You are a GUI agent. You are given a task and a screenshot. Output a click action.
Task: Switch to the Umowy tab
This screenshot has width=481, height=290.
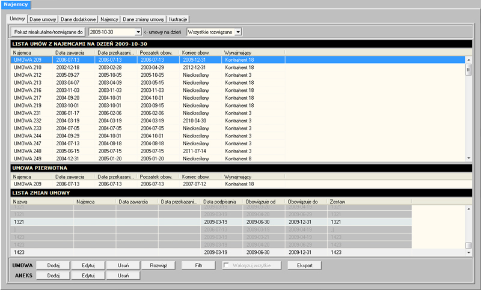(x=17, y=19)
